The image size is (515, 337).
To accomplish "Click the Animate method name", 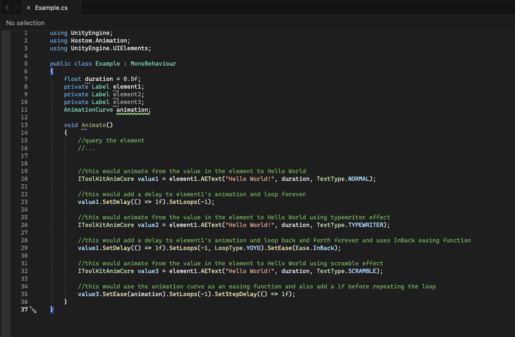I will [x=94, y=125].
